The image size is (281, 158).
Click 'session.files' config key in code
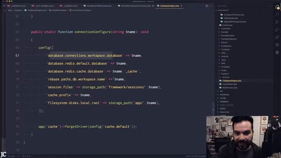pyautogui.click(x=61, y=87)
